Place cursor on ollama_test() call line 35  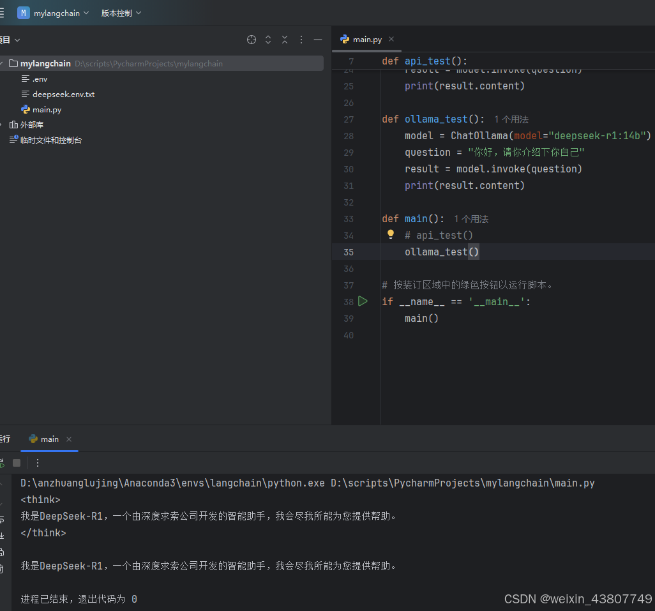(442, 252)
